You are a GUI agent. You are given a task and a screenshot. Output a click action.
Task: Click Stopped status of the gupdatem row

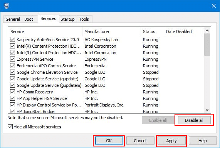[151, 85]
